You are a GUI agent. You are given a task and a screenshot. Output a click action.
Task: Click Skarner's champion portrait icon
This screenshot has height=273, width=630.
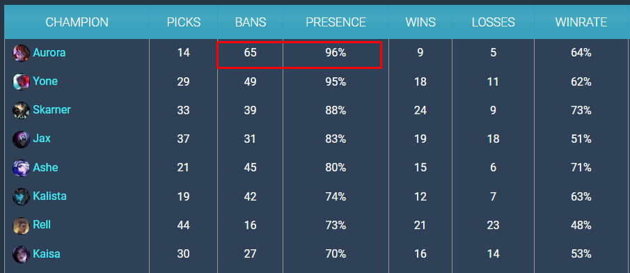click(21, 110)
